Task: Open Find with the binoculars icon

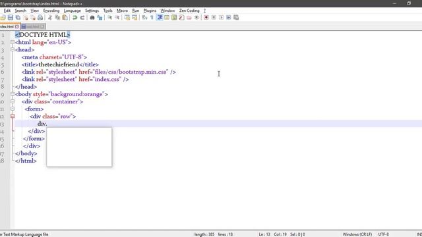Action: point(92,18)
